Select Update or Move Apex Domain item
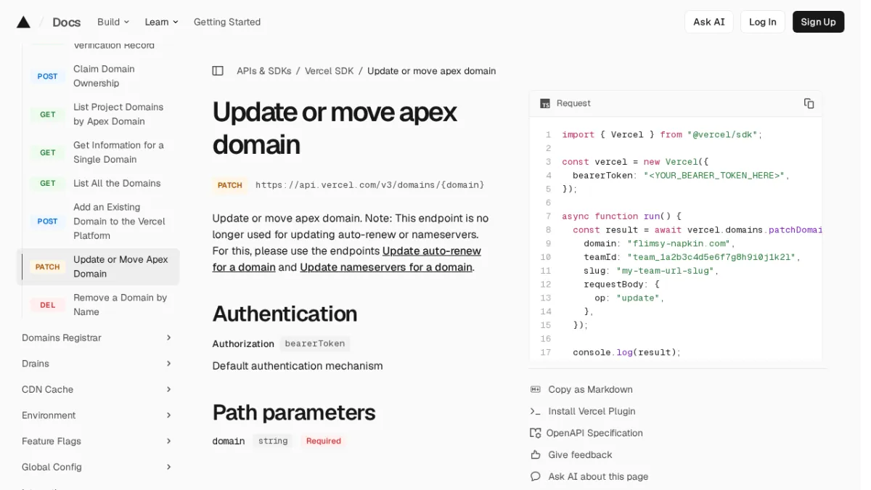This screenshot has height=490, width=871. [98, 266]
